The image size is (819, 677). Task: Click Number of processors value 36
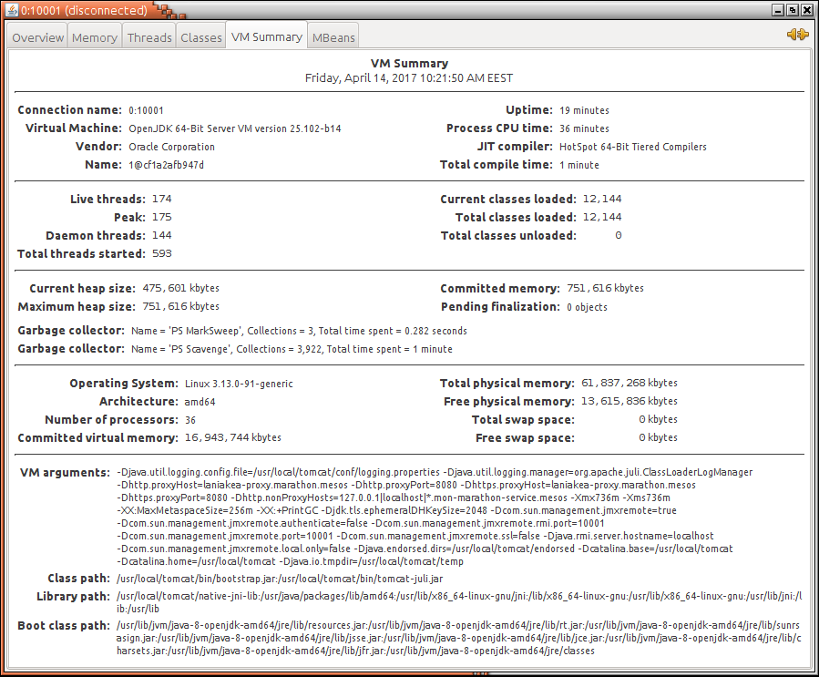(190, 420)
